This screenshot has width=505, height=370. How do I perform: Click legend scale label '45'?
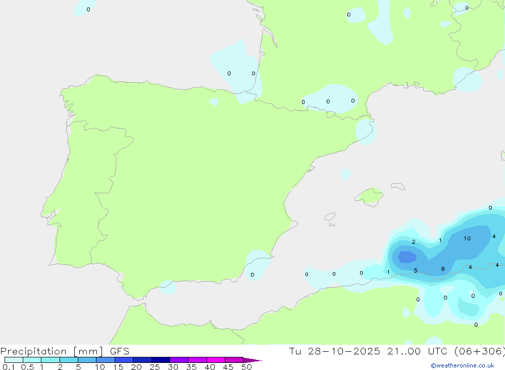(228, 367)
